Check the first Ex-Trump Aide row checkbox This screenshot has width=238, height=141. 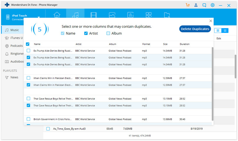pyautogui.click(x=28, y=51)
